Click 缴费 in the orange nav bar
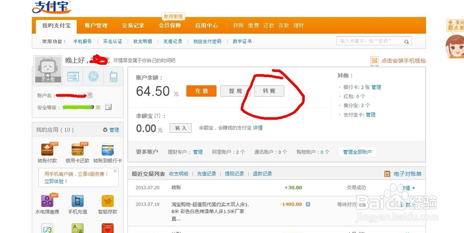This screenshot has height=233, width=464. [254, 26]
